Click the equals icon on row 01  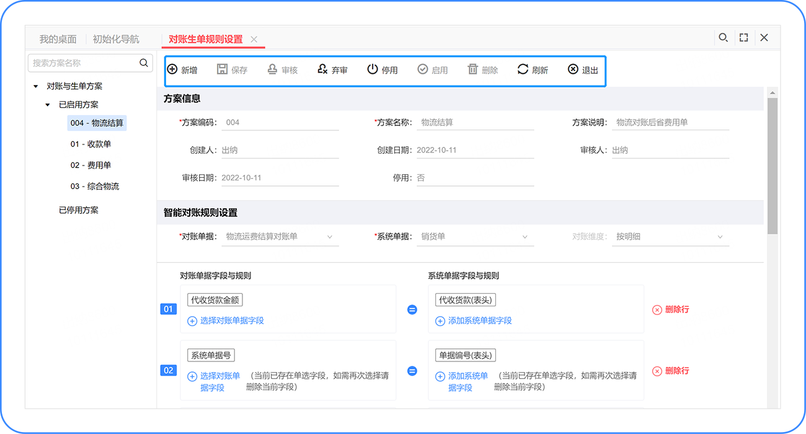pos(412,309)
